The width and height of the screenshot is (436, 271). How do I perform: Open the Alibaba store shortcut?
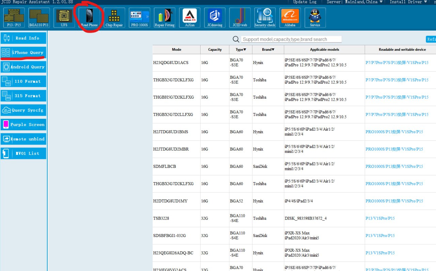pos(290,18)
